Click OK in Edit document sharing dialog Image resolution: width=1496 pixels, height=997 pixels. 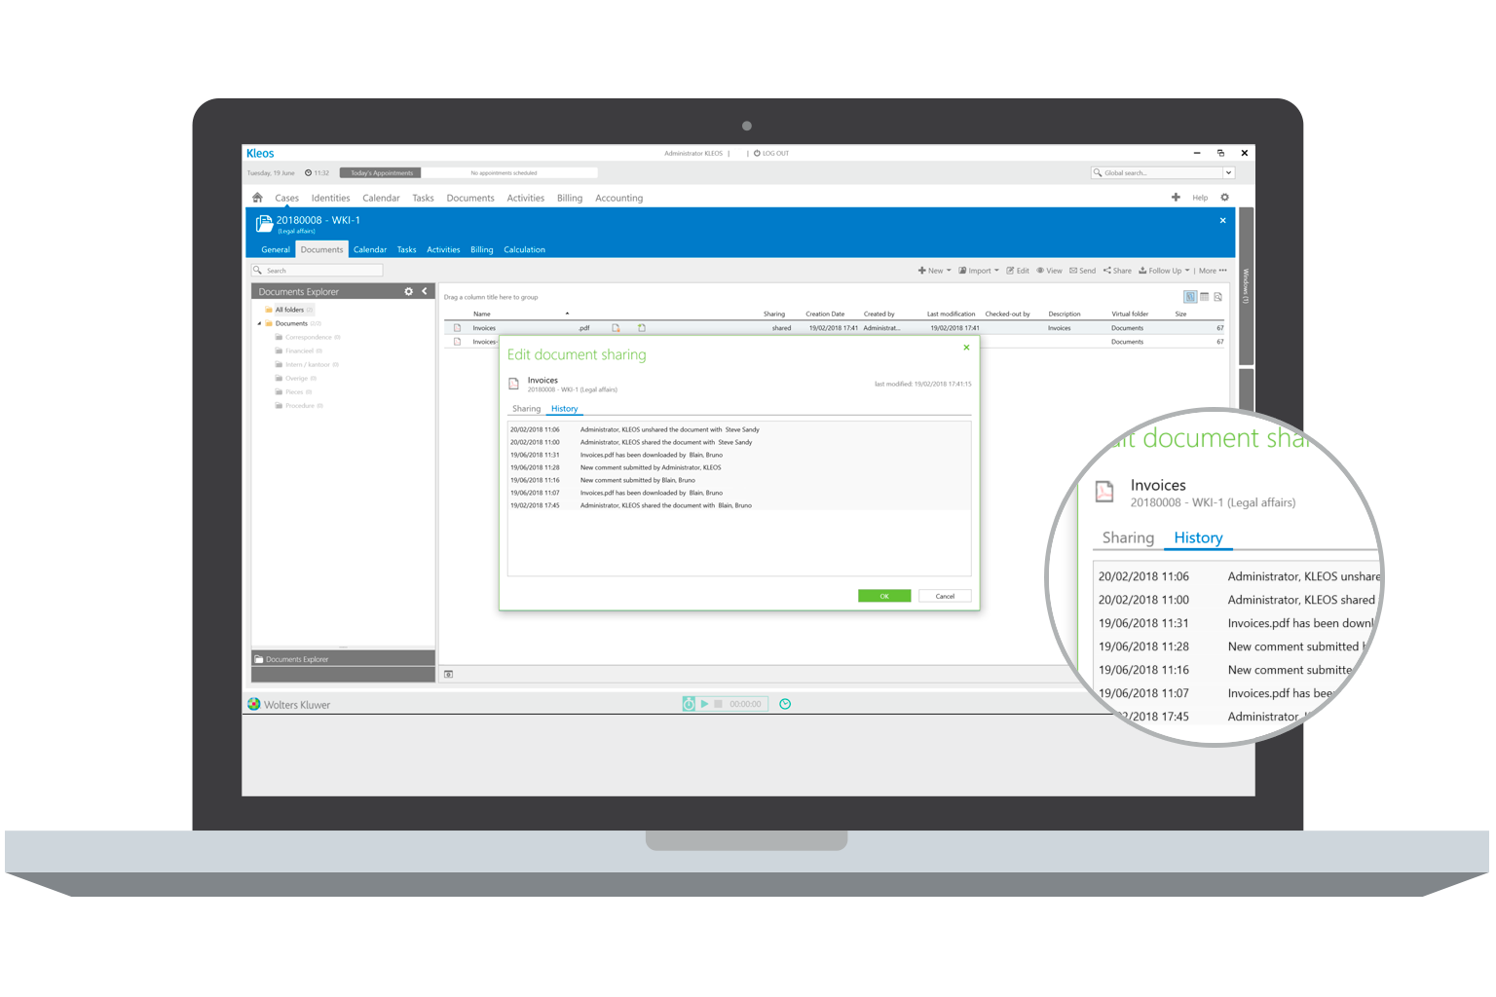(883, 595)
